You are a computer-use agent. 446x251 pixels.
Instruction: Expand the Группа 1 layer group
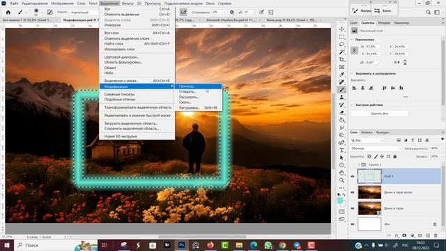[x=359, y=165]
